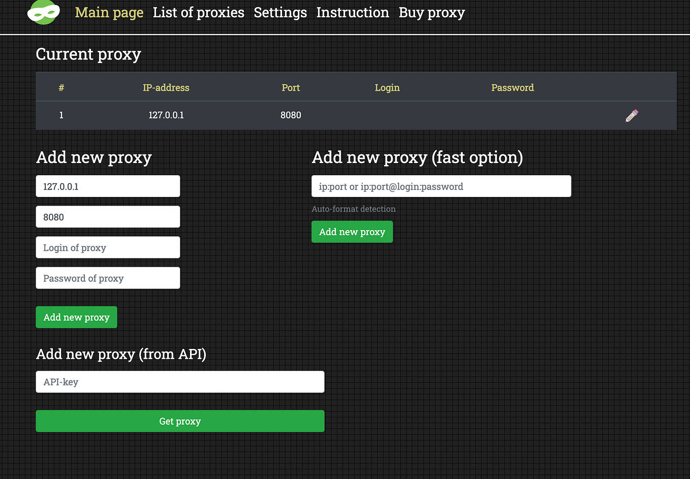Image resolution: width=690 pixels, height=479 pixels.
Task: Open the Main page menu item
Action: click(109, 12)
